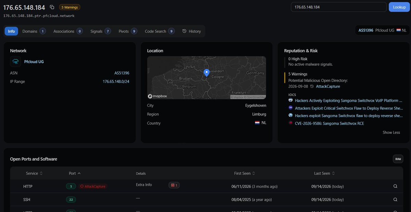This screenshot has height=212, width=411.
Task: Open the History tab
Action: [191, 31]
